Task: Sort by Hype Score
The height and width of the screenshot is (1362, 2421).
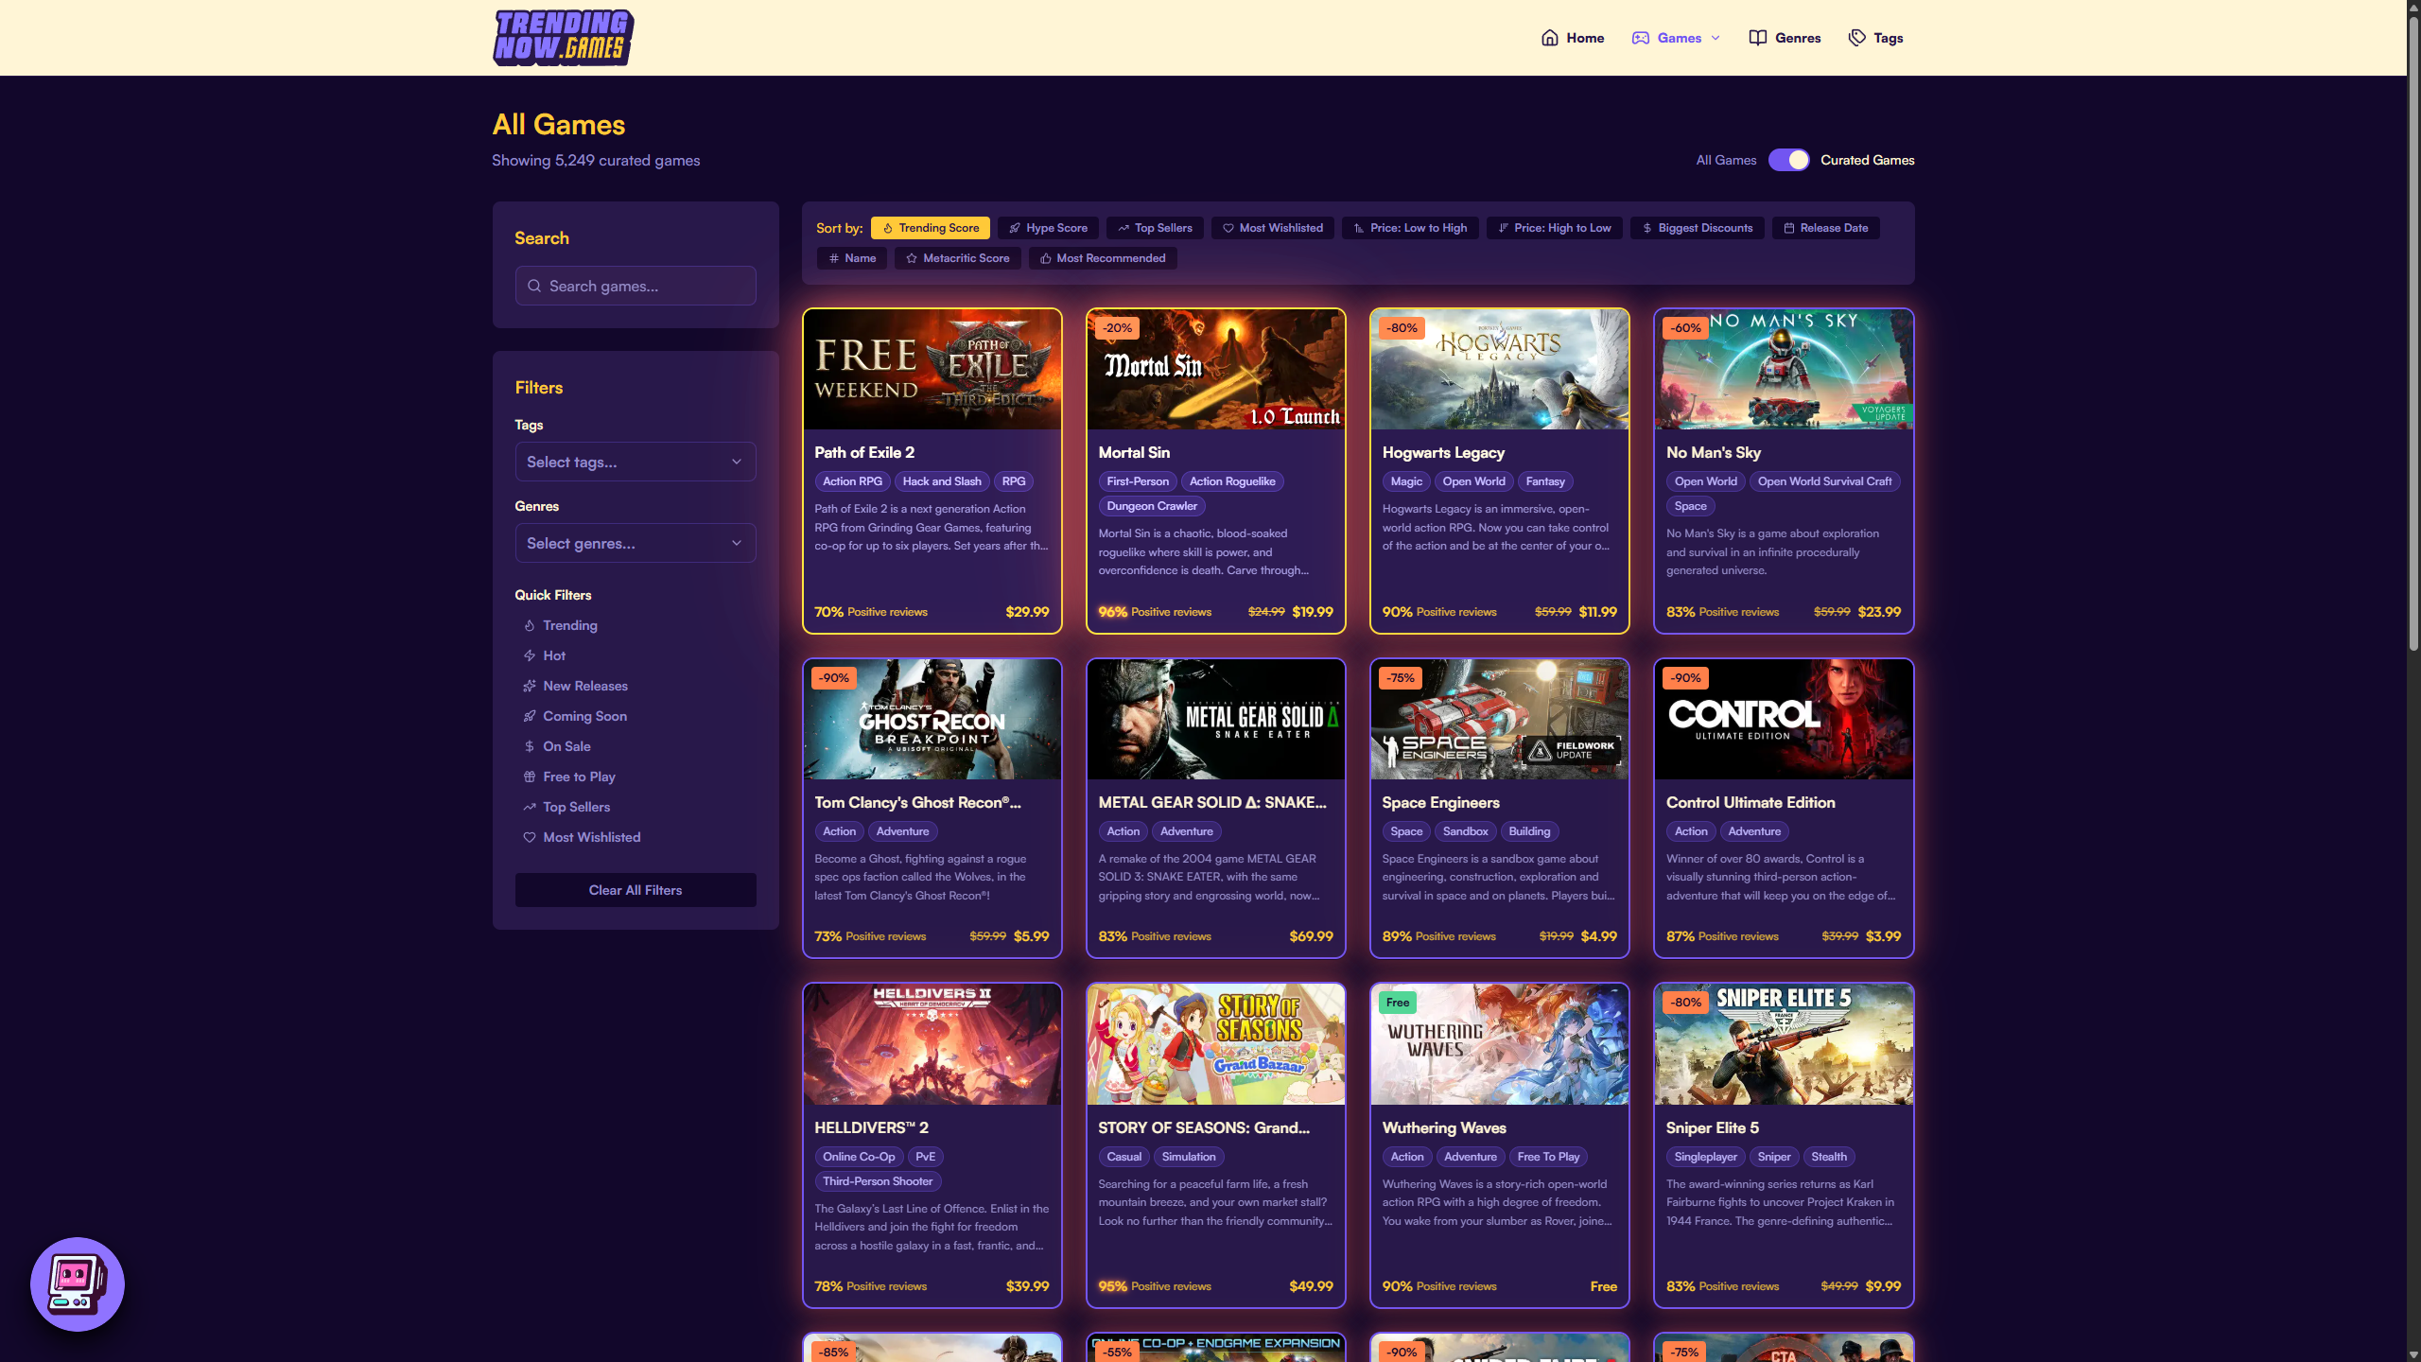Action: (1048, 228)
